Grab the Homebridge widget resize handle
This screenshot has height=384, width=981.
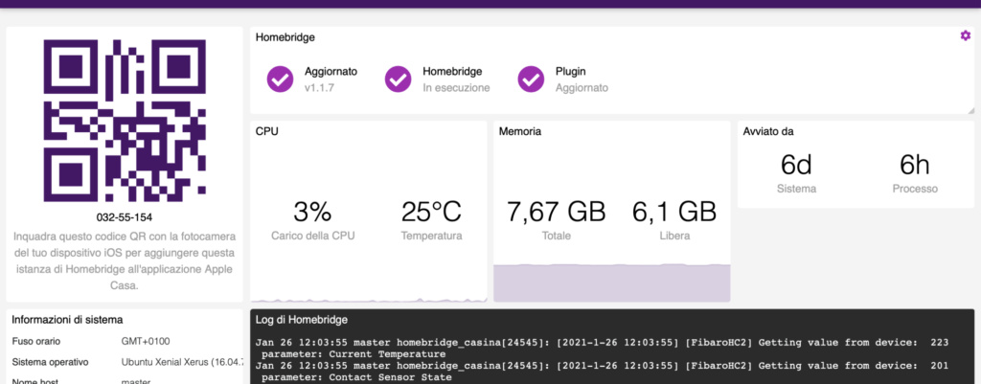(970, 110)
